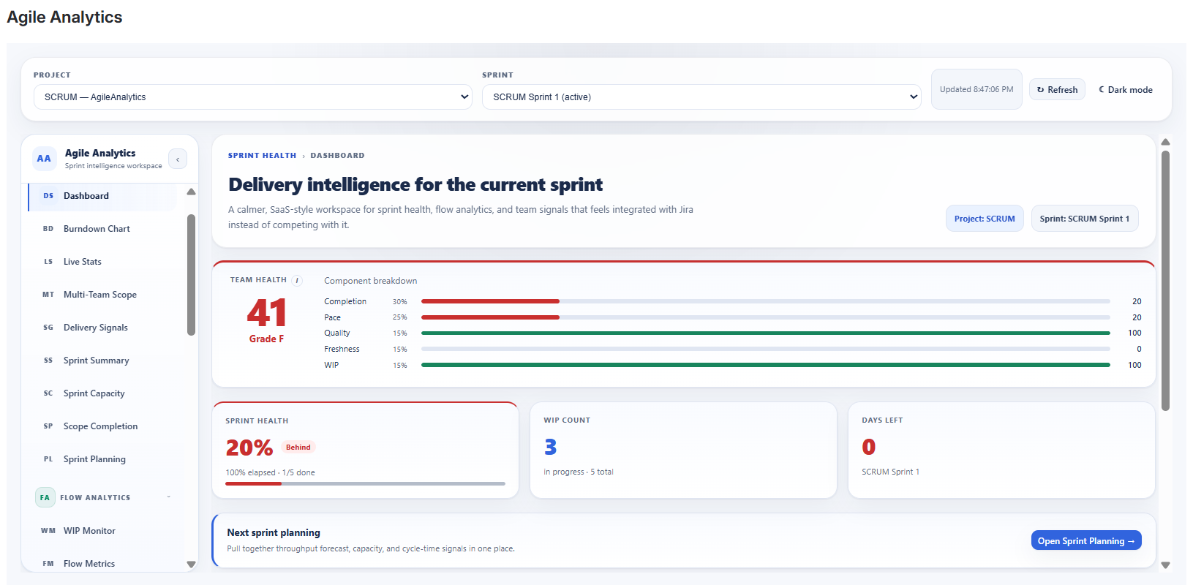Screen dimensions: 1193x585
Task: Select Scope Completion in the sidebar
Action: pyautogui.click(x=102, y=426)
